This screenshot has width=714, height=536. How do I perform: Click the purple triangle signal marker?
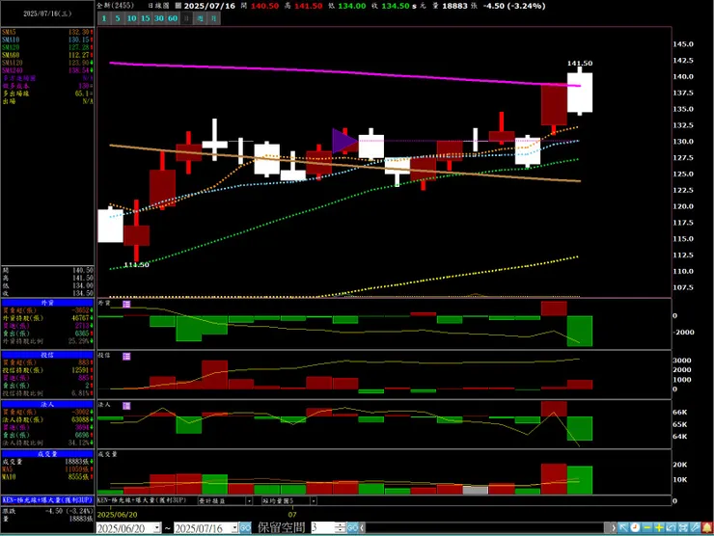pos(344,141)
